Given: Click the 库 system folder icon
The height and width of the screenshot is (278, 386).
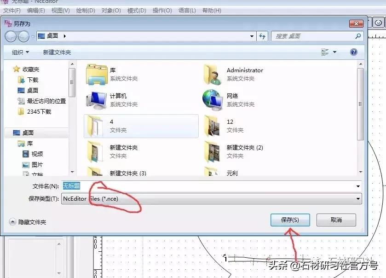Looking at the screenshot, I should (97, 75).
